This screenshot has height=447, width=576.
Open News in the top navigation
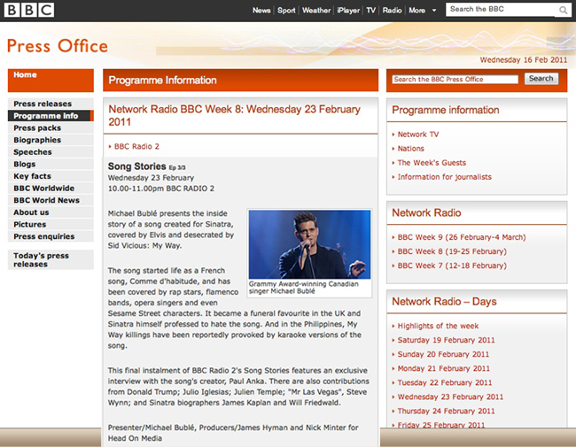tap(261, 11)
